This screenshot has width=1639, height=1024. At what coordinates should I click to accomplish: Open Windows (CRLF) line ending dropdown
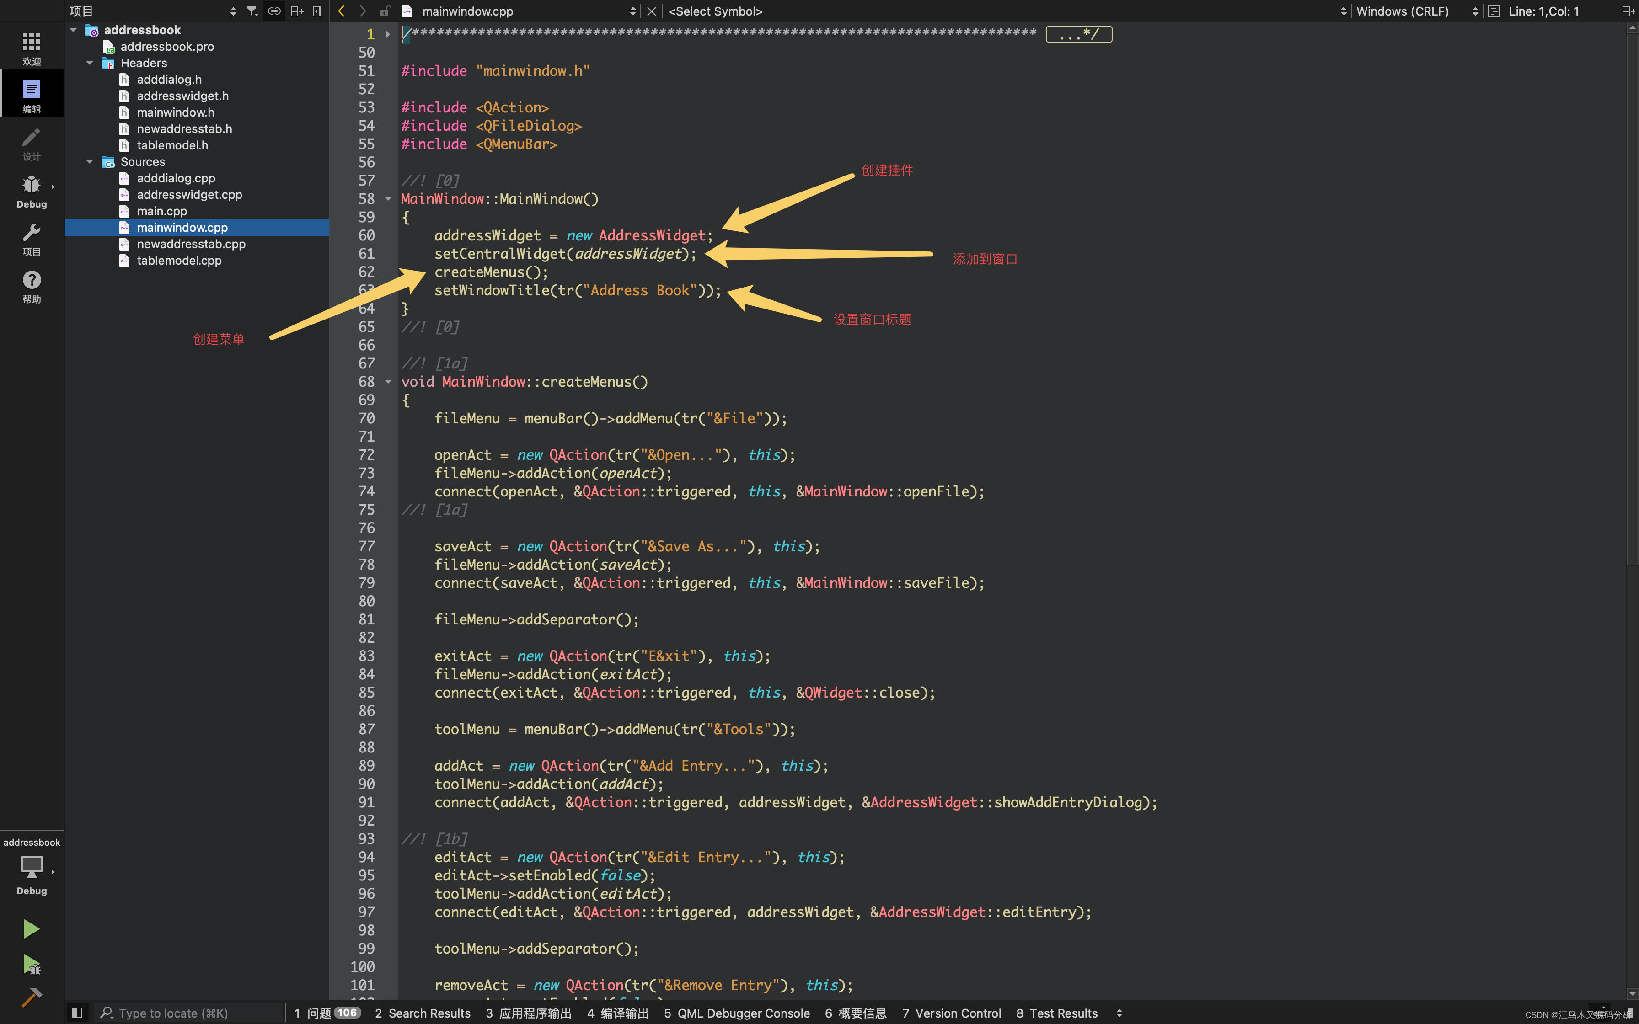[x=1415, y=11]
